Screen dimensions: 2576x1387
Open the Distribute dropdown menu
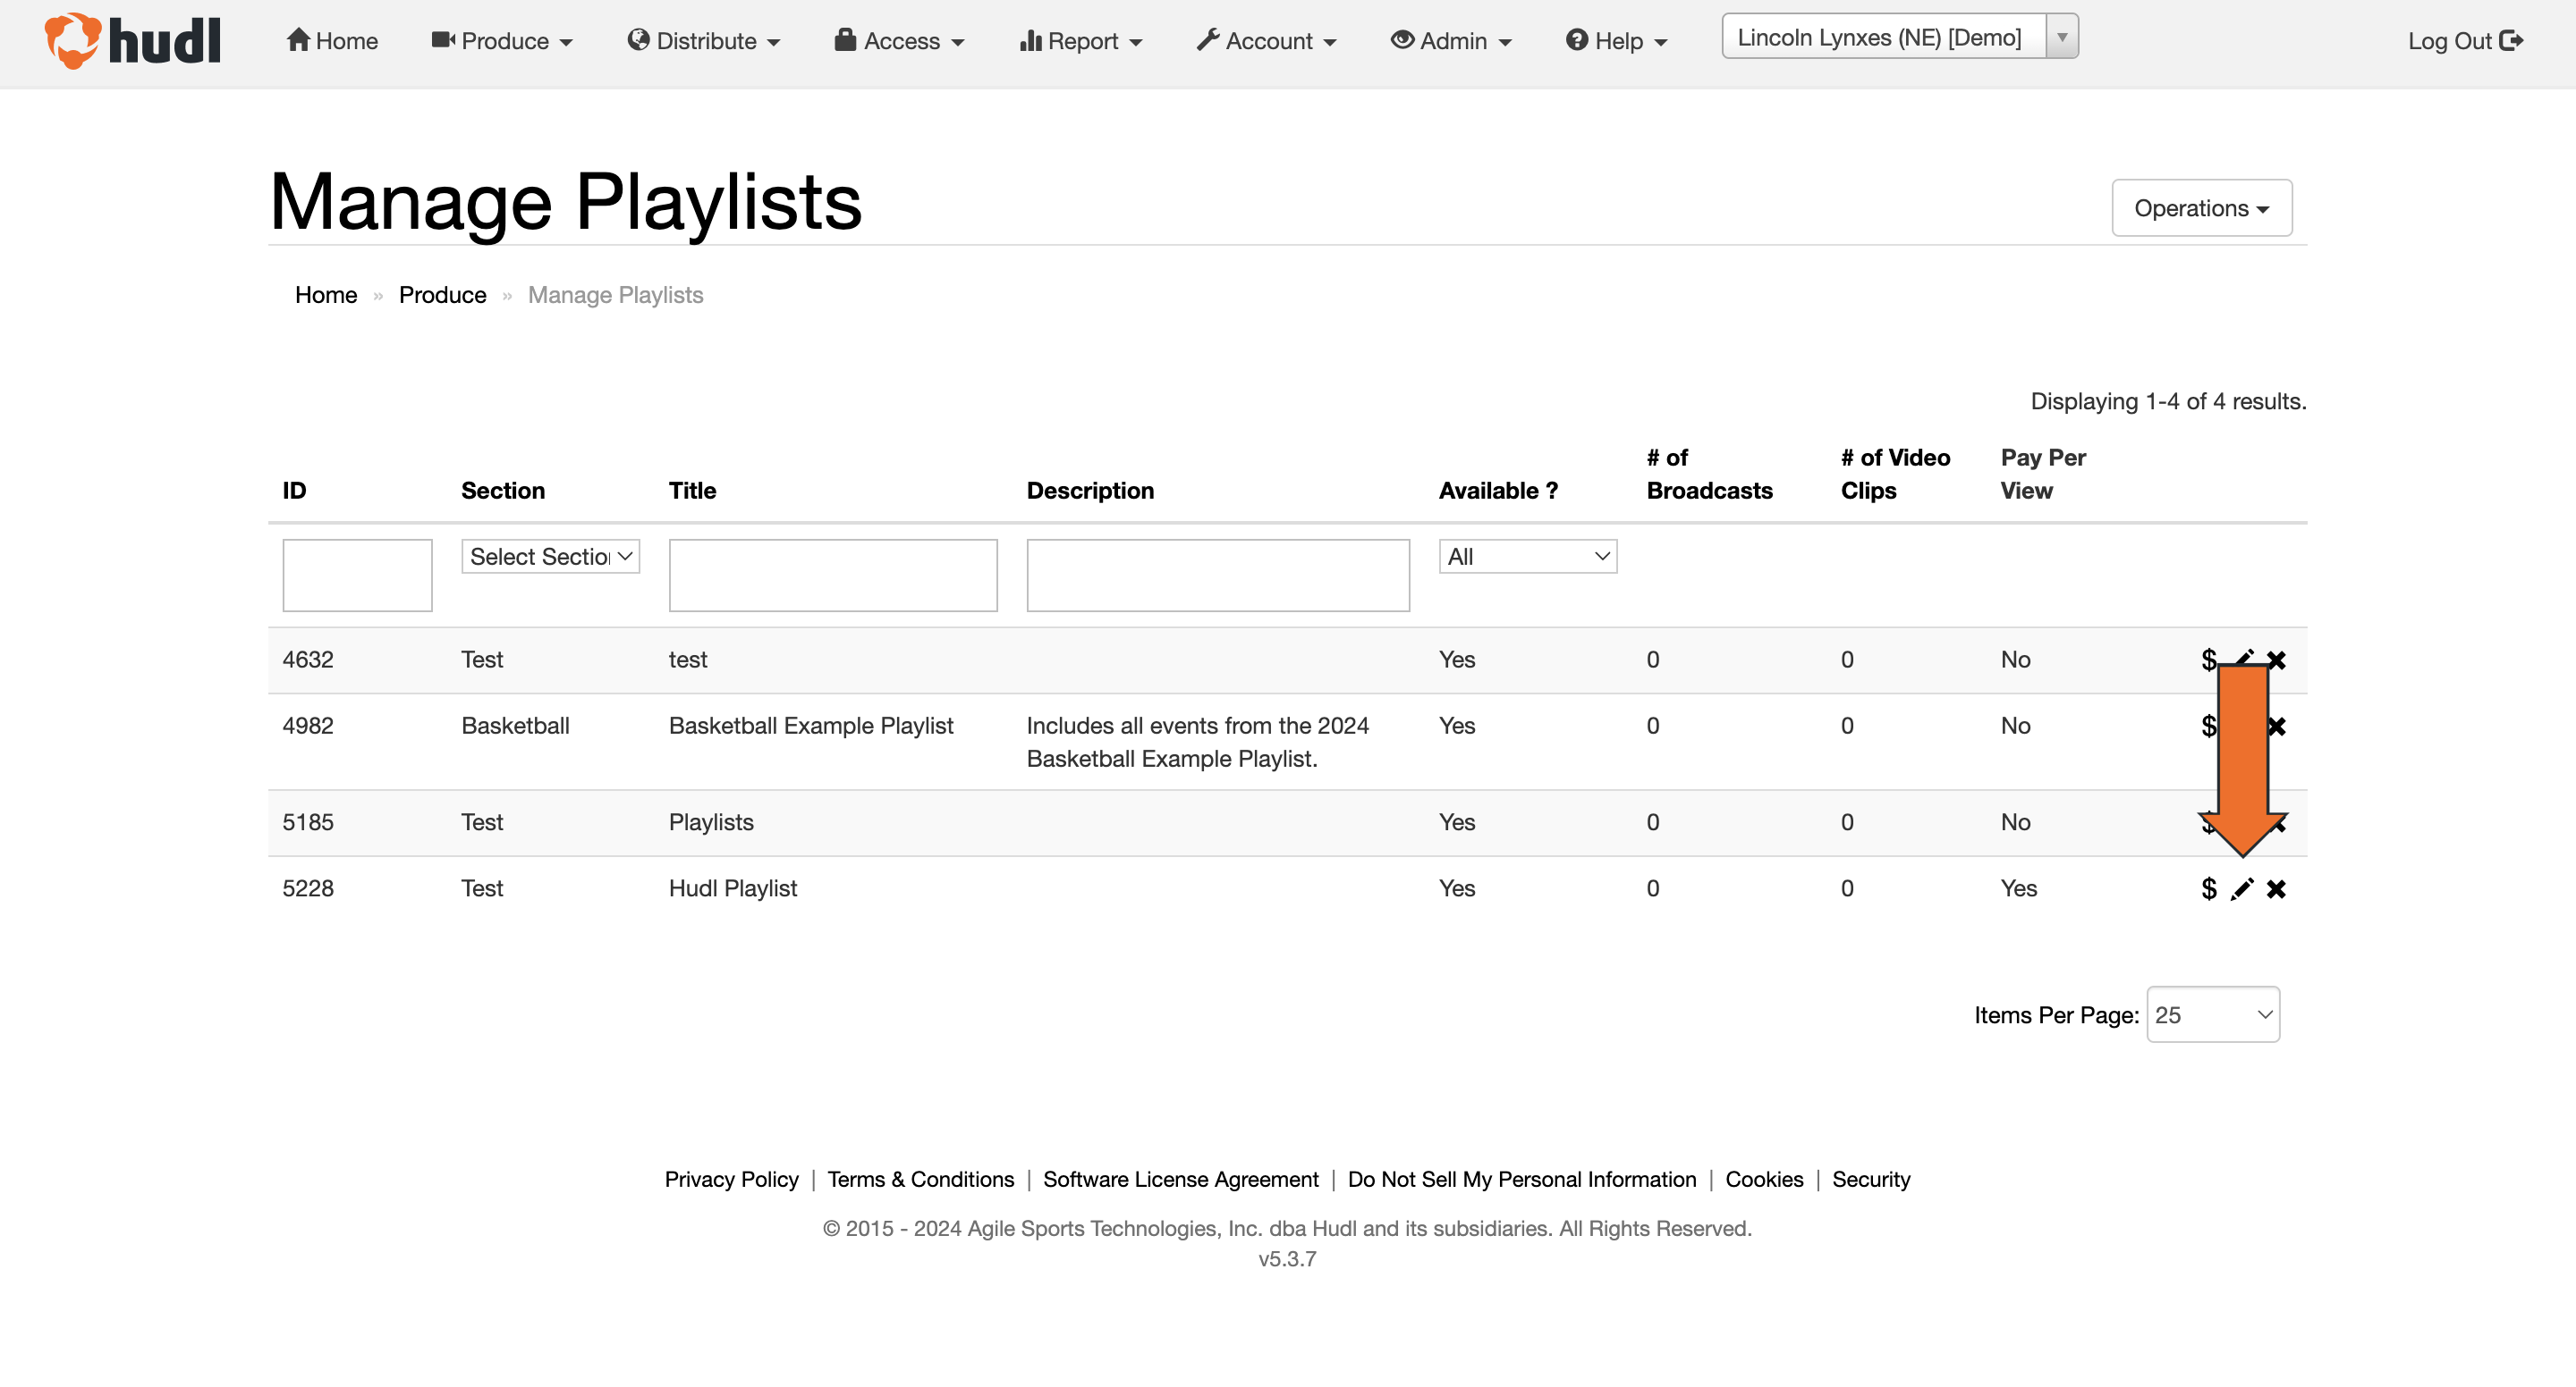point(704,41)
